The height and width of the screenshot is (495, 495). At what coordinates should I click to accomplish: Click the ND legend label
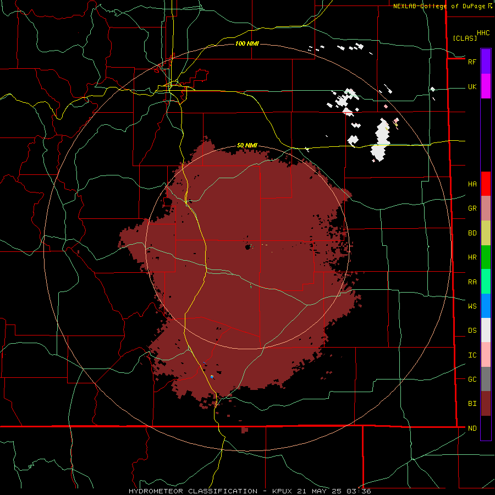[x=472, y=428]
